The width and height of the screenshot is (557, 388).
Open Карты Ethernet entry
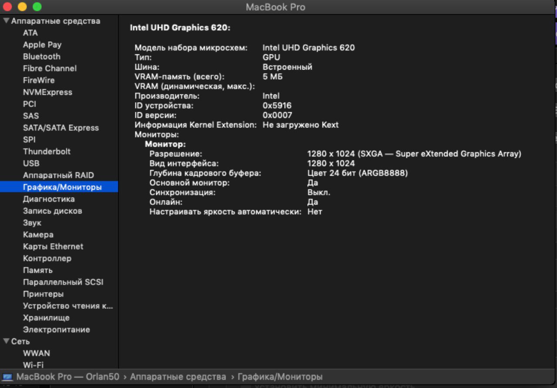[53, 247]
